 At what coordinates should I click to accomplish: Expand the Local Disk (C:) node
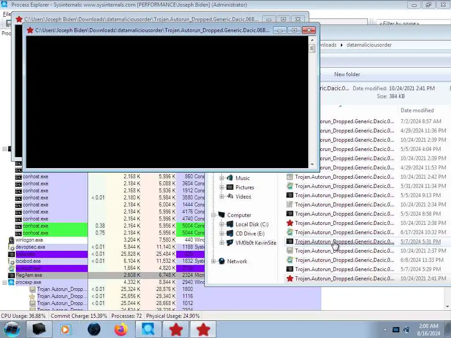222,224
